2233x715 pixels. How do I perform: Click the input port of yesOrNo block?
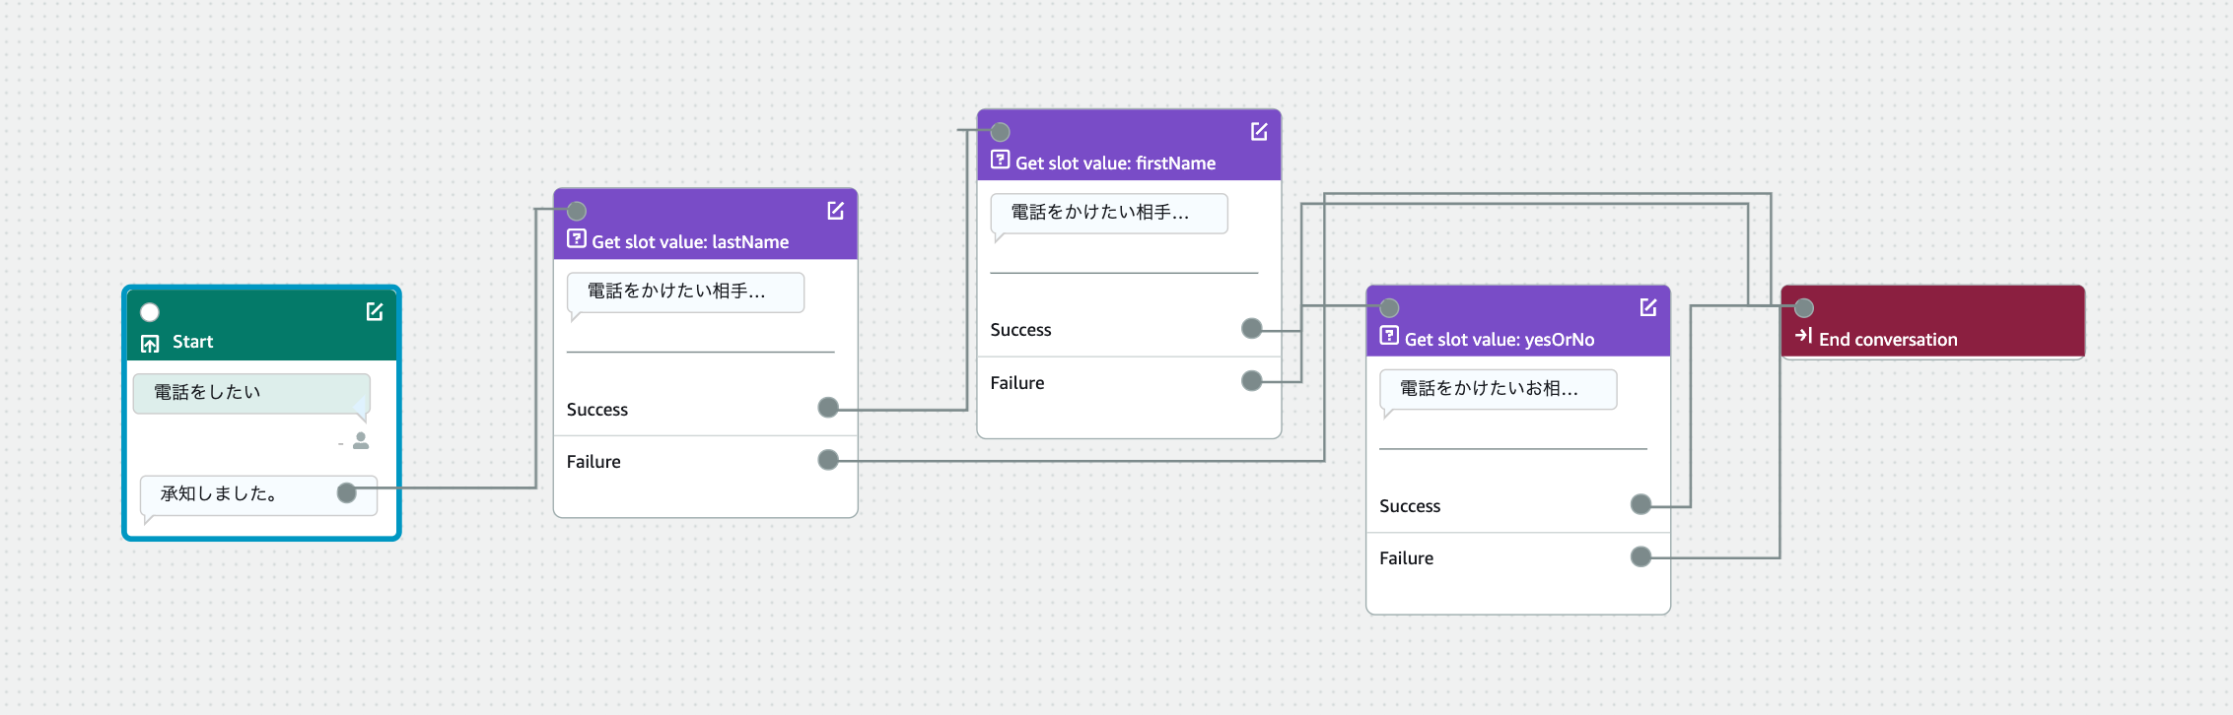1389,307
